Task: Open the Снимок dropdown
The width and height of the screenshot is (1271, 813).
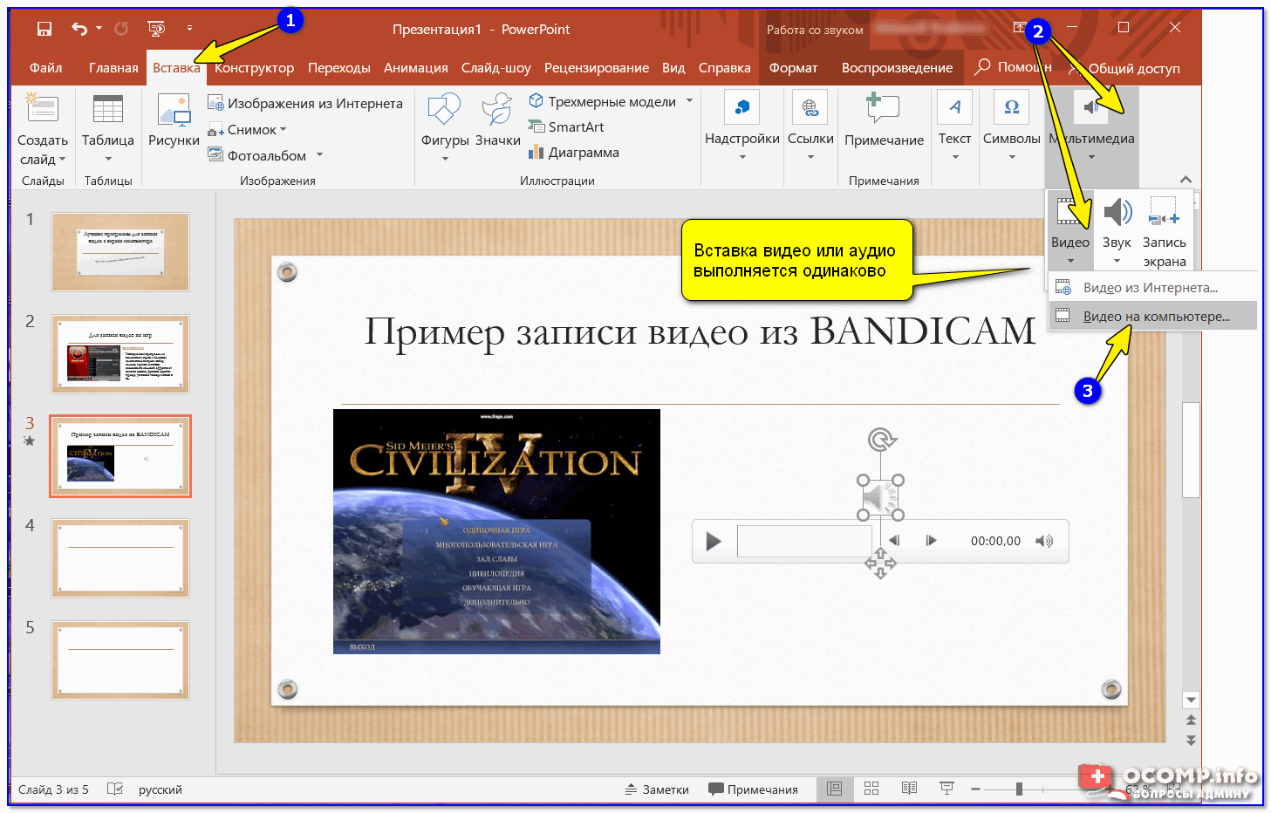Action: [247, 129]
